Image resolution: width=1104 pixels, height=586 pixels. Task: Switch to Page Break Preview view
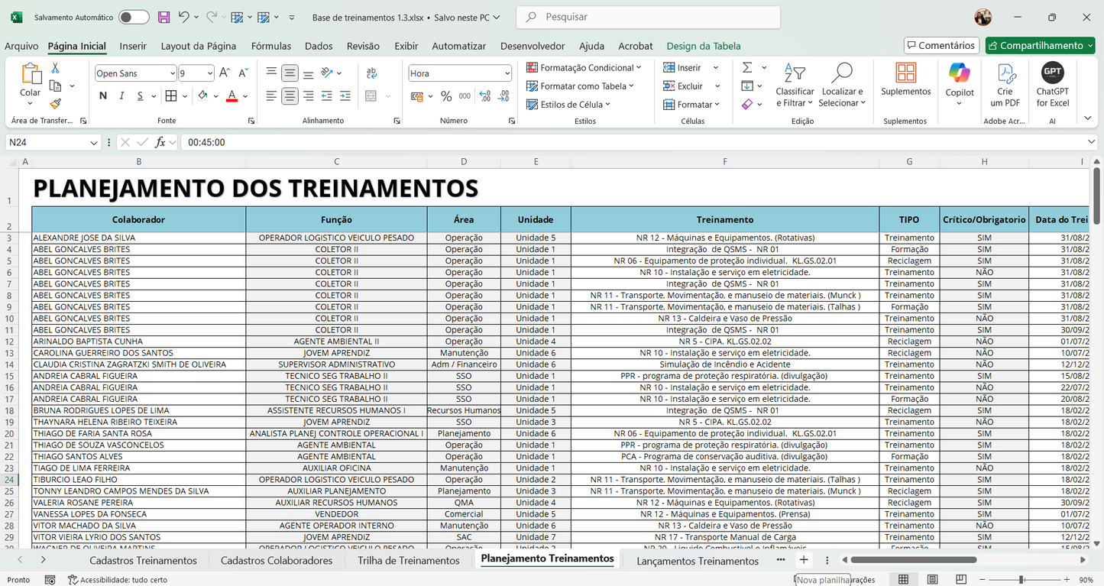tap(961, 580)
